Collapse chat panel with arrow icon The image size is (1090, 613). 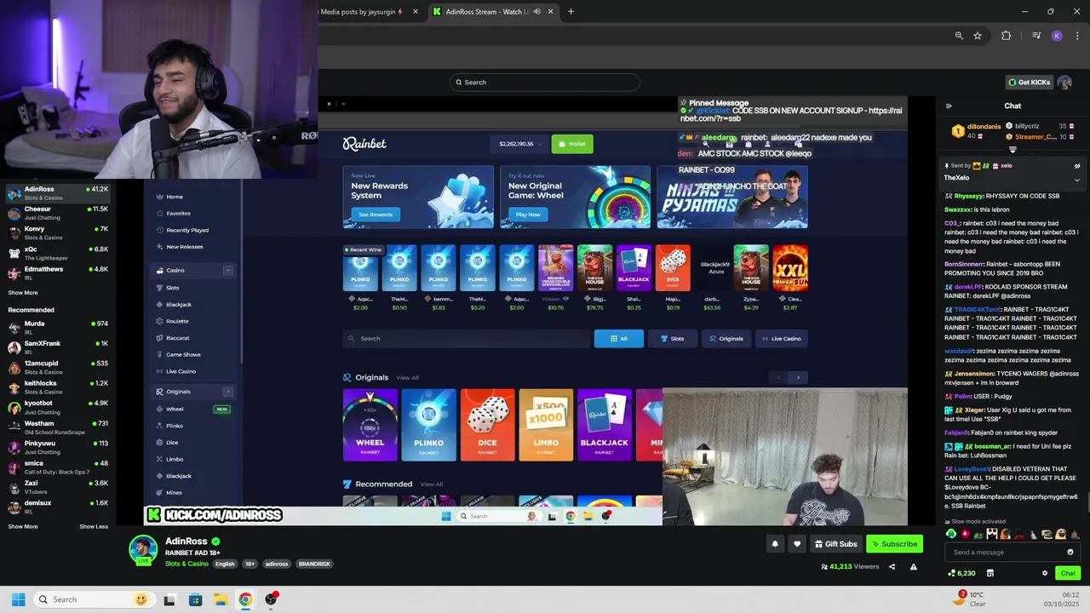[949, 106]
